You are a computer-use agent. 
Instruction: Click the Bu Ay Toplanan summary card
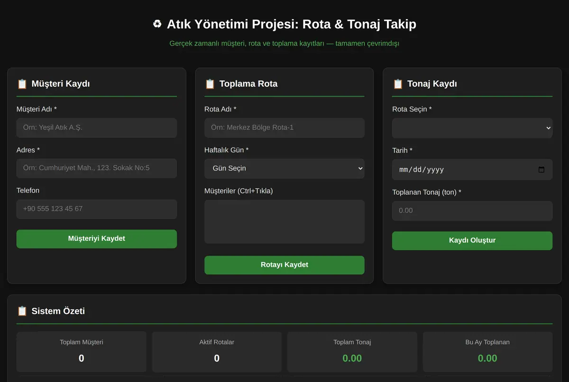click(487, 352)
